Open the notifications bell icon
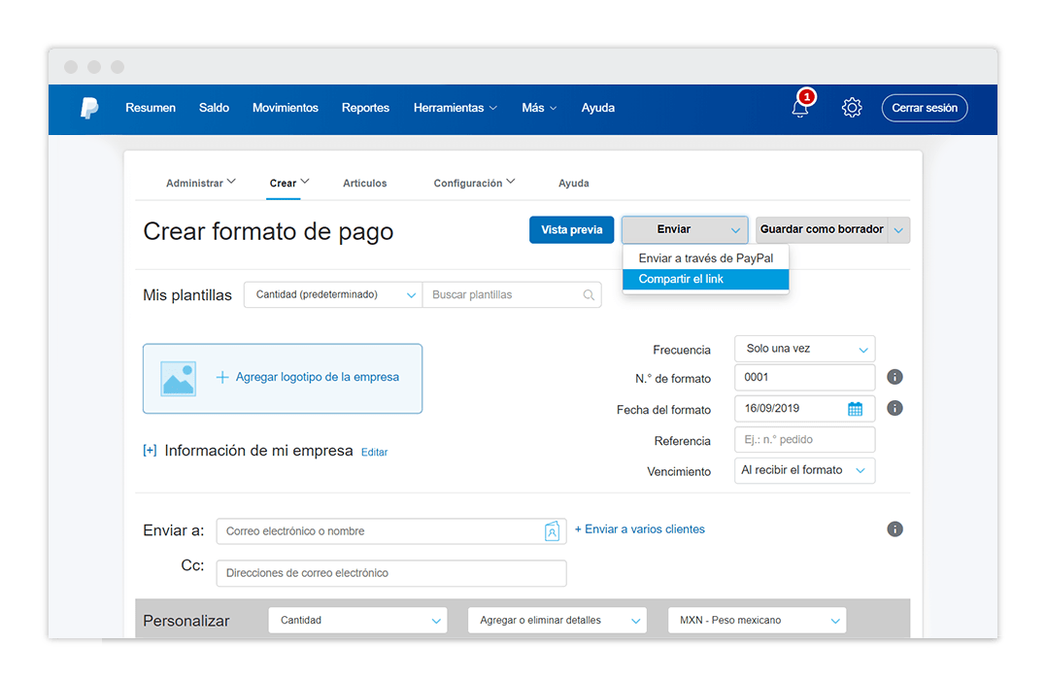The height and width of the screenshot is (680, 1046). [x=800, y=108]
